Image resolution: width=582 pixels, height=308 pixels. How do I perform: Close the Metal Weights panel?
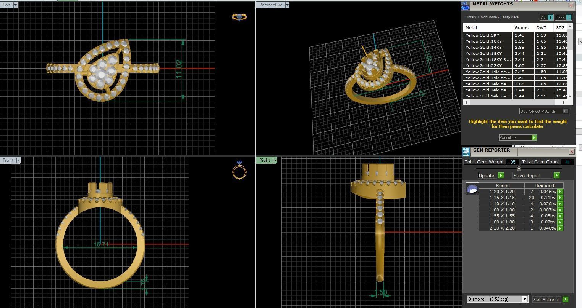coord(571,5)
